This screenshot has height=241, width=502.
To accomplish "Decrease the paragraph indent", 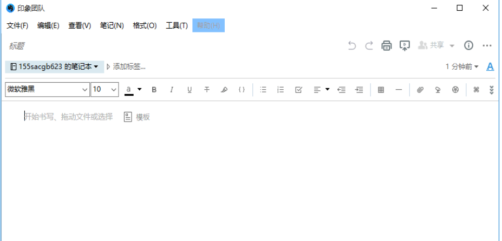I will 342,90.
